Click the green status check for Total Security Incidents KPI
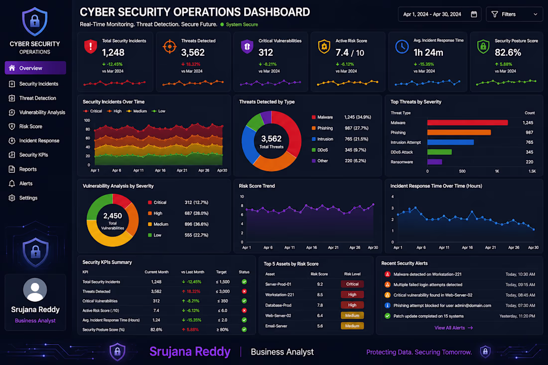Viewport: 548px width, 365px height. tap(244, 282)
